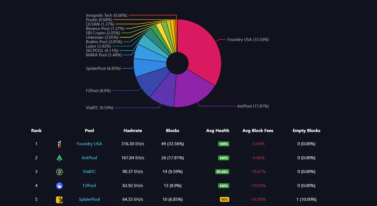Viewport: 377px width, 206px height.
Task: Click the ViaBTC (9.59%) chart label
Action: coord(99,108)
